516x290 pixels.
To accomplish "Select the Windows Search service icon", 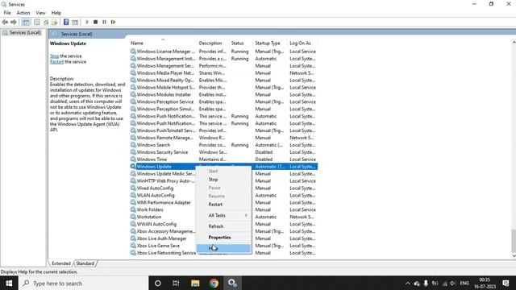I will click(x=133, y=145).
